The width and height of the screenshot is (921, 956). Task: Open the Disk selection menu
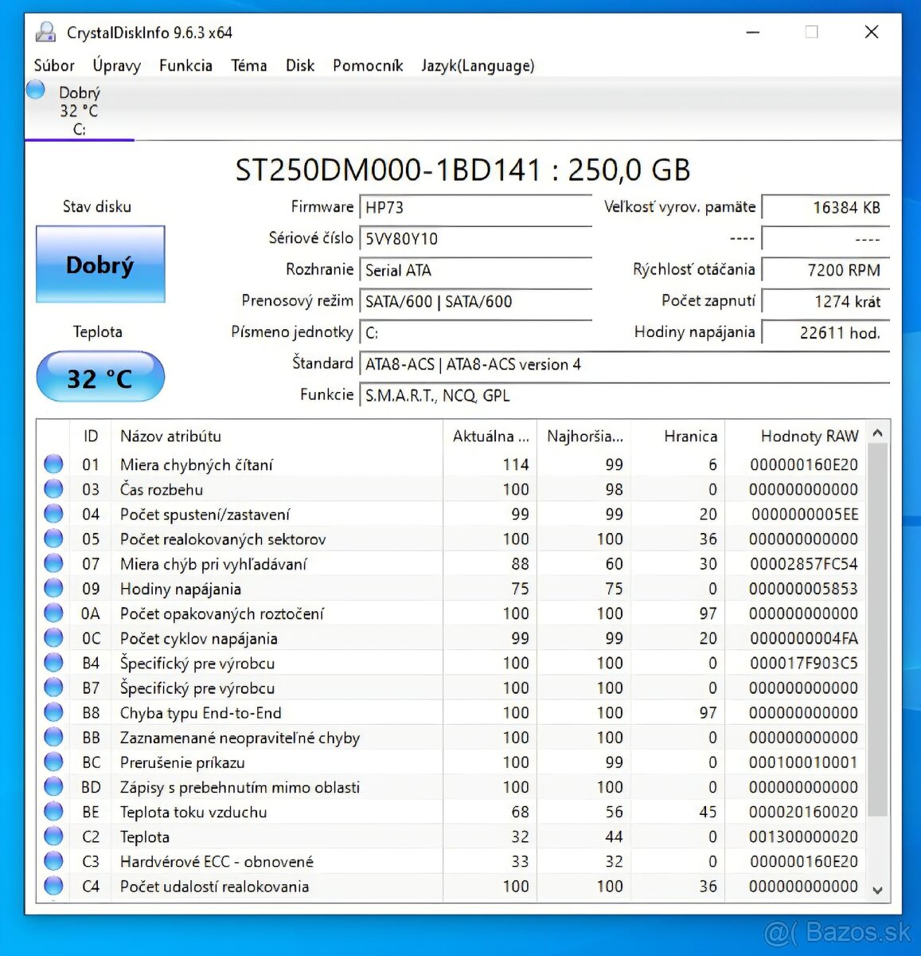click(300, 65)
